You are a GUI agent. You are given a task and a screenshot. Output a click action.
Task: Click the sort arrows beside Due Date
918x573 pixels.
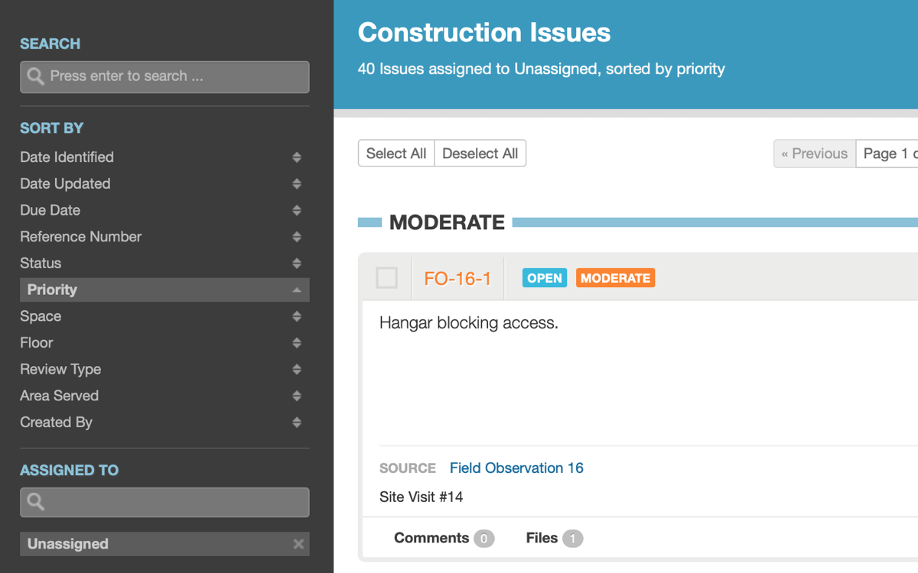297,210
